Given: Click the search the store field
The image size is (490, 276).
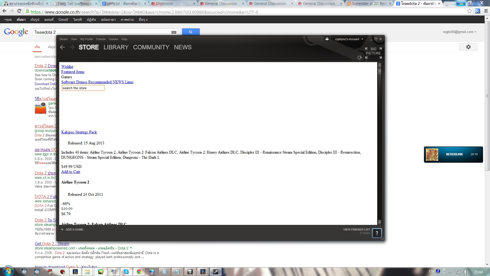Looking at the screenshot, I should pyautogui.click(x=83, y=88).
